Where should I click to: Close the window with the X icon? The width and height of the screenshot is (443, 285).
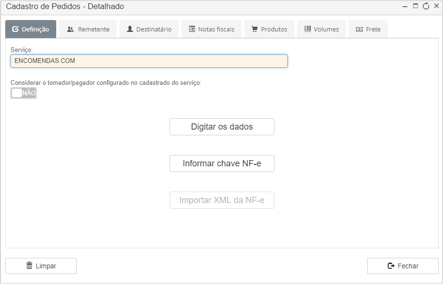pyautogui.click(x=436, y=6)
